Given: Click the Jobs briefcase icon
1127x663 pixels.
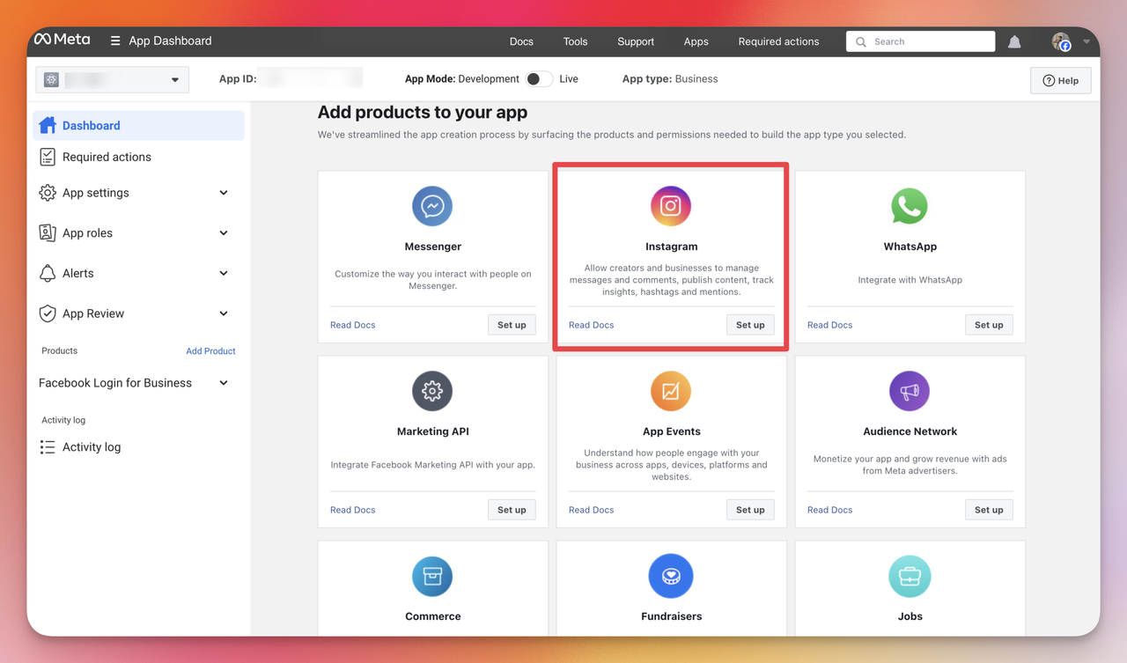Looking at the screenshot, I should click(x=910, y=576).
